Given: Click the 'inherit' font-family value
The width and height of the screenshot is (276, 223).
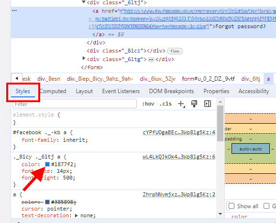Looking at the screenshot, I should point(74,140).
